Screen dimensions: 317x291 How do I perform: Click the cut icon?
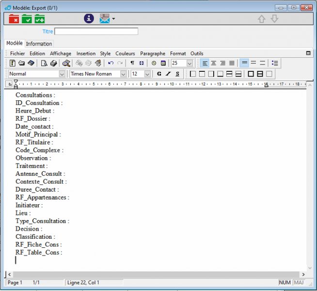79,63
